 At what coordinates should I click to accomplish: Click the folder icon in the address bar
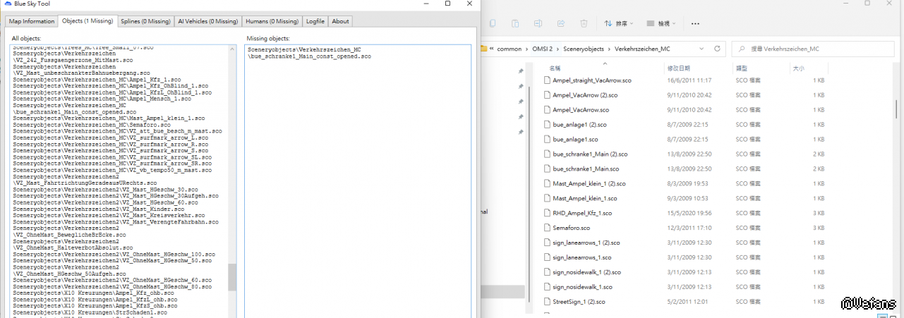(483, 49)
